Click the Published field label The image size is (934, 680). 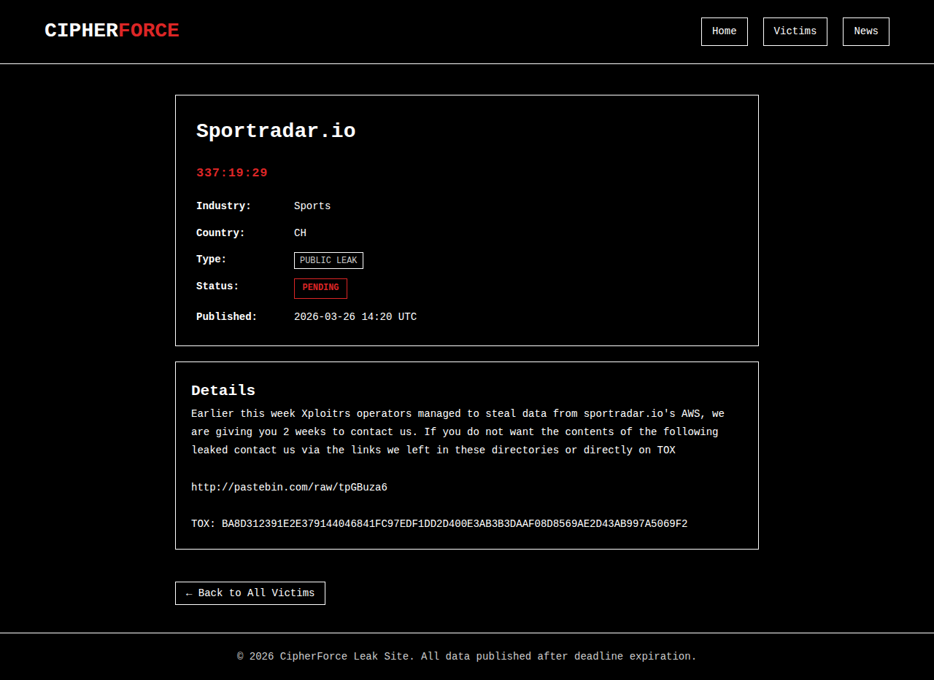coord(226,317)
